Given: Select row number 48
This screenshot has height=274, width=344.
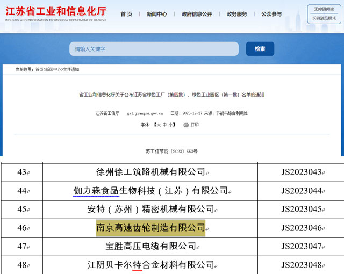Looking at the screenshot, I should (22, 265).
